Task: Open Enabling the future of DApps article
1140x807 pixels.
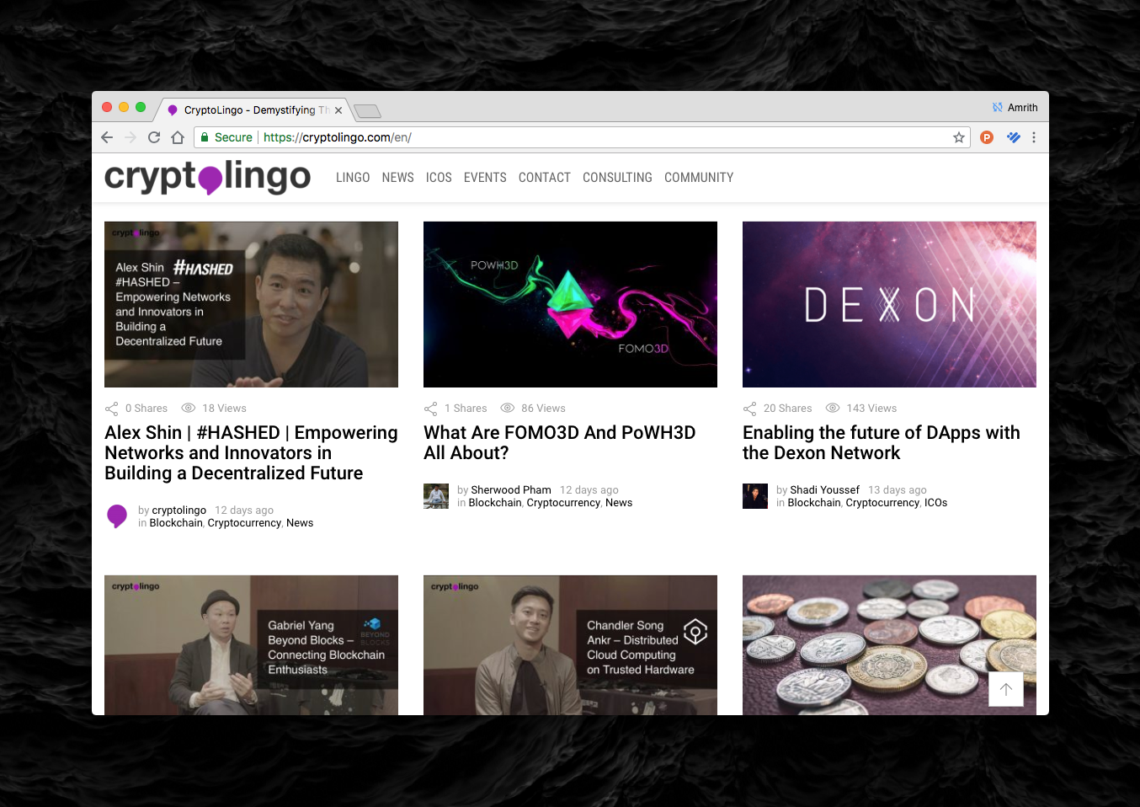Action: [x=881, y=443]
